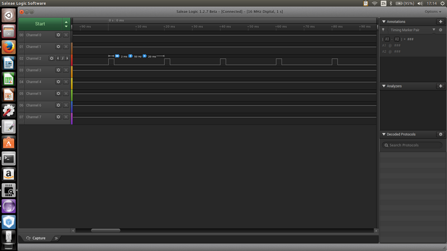
Task: Collapse the Decoded Protocols panel
Action: point(384,134)
